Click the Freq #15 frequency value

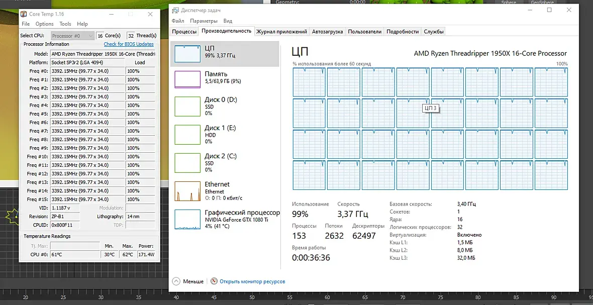(87, 199)
